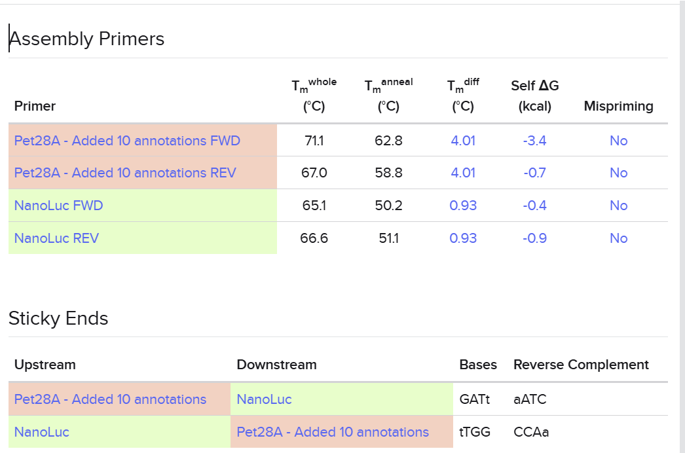Screen dimensions: 685x453
Task: Open Pet28A - Added 10 annotations REV primer
Action: (125, 173)
